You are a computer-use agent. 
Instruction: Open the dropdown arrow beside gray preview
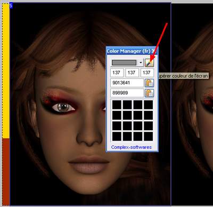pos(141,62)
